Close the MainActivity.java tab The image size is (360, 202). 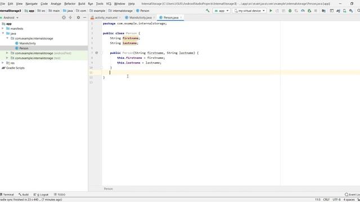154,17
